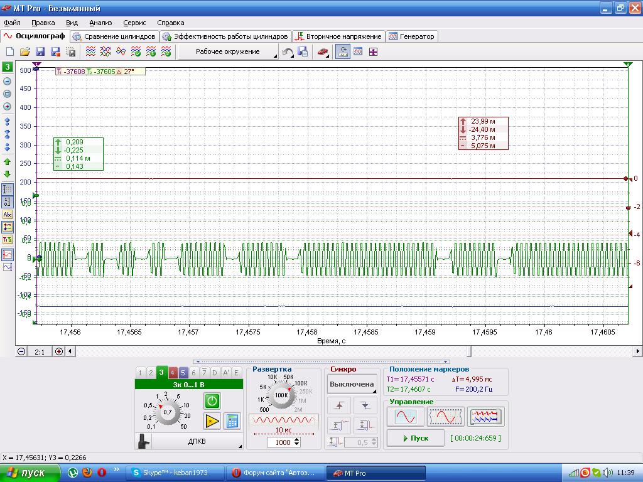This screenshot has height=482, width=643.
Task: Toggle the ruler view button in the toolbar
Action: pos(343,51)
